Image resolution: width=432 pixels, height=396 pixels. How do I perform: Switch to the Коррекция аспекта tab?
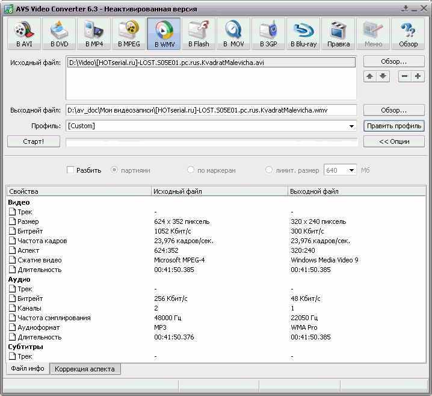point(85,369)
